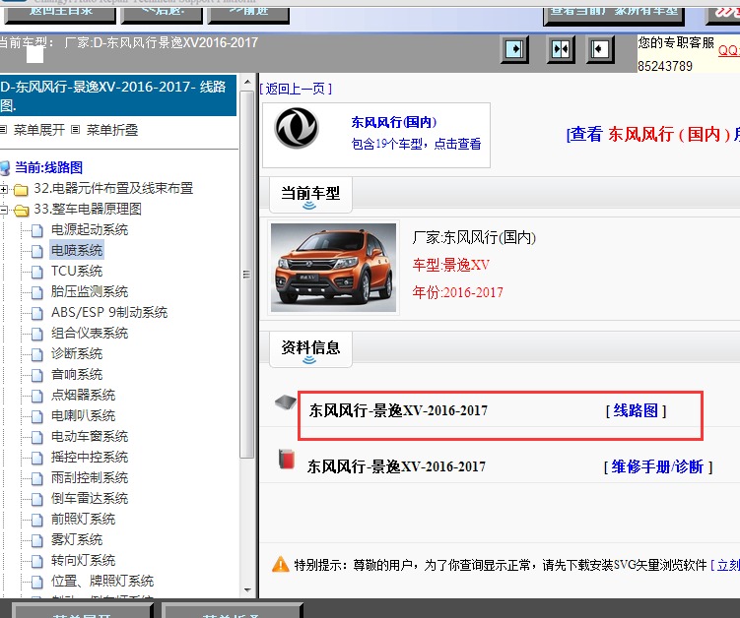The image size is (740, 618).
Task: Click page icon next to 雨刮控制系统
Action: tap(37, 479)
